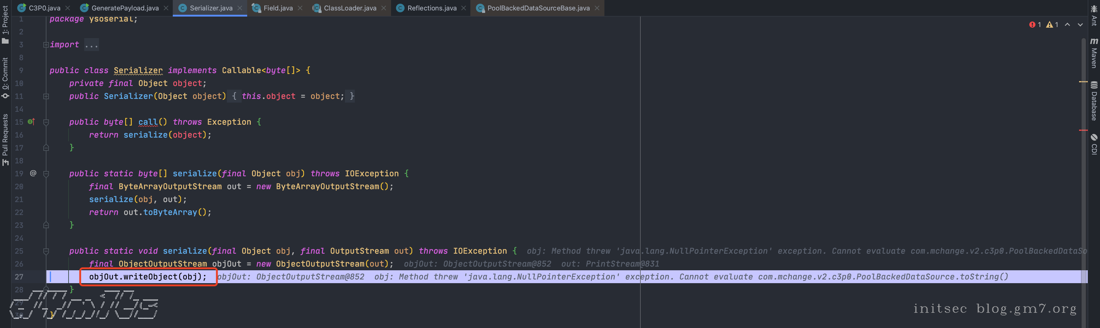
Task: Close the GeneratePayload.java tab
Action: click(x=166, y=8)
